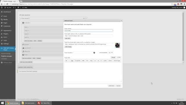
Task: Open the file explorer taskbar item
Action: coord(28,103)
